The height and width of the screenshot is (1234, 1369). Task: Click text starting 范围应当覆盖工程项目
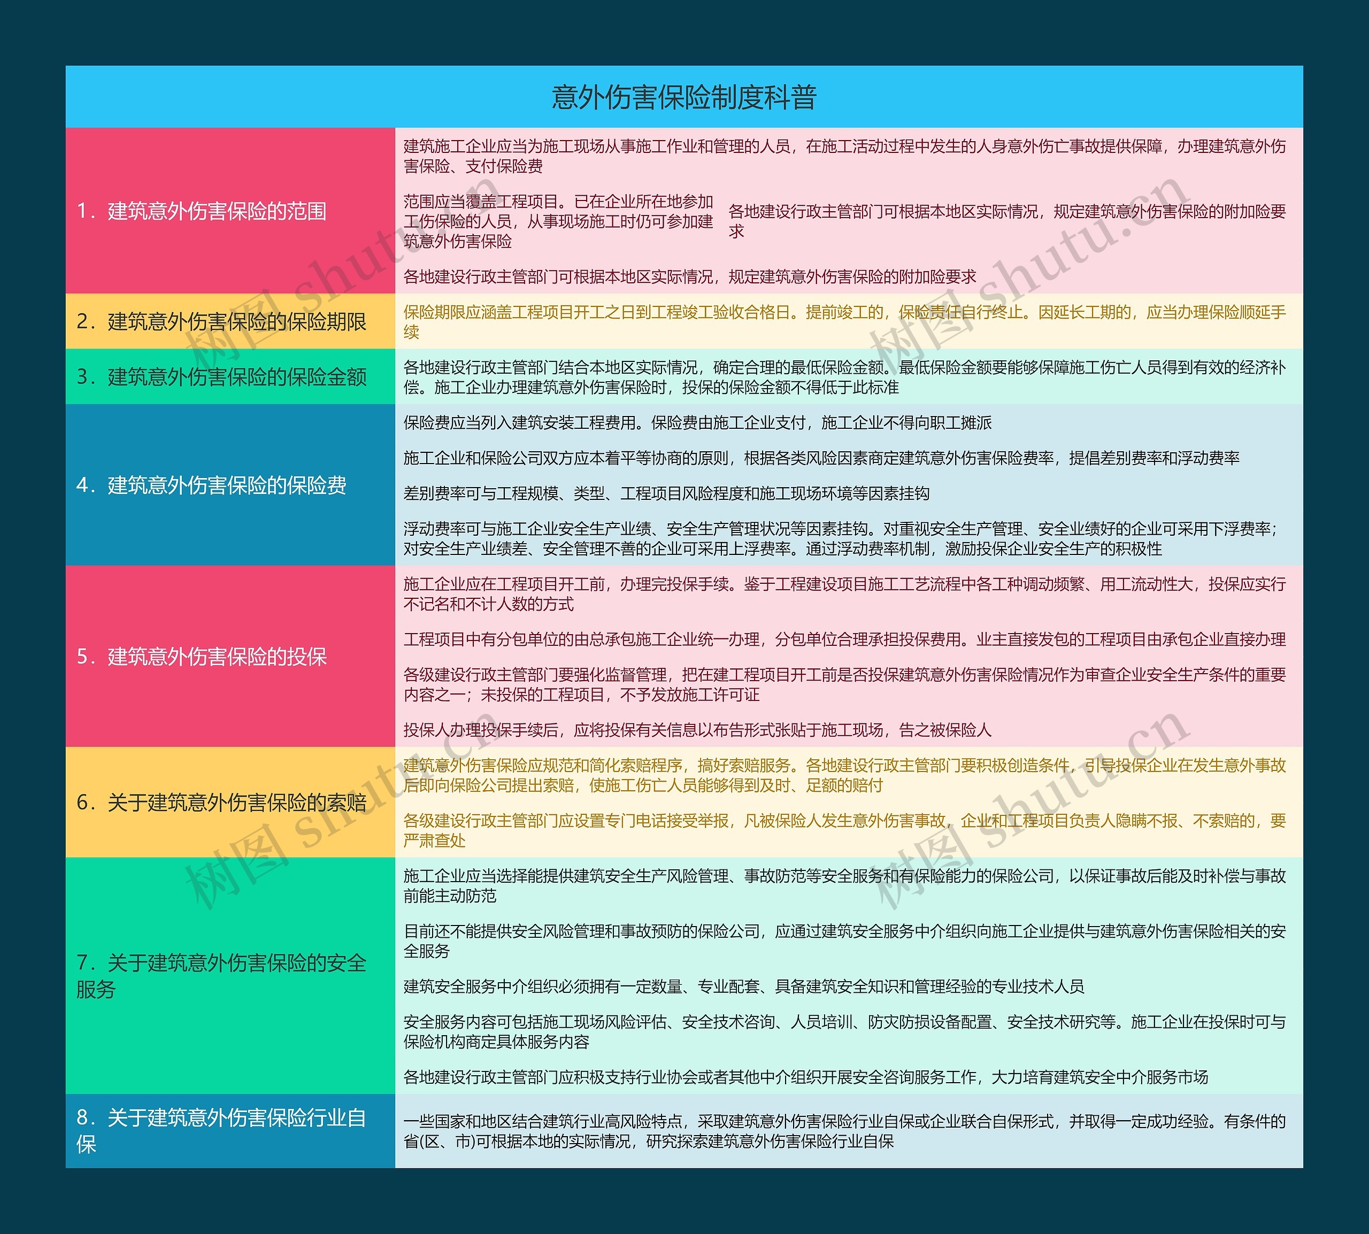point(558,221)
